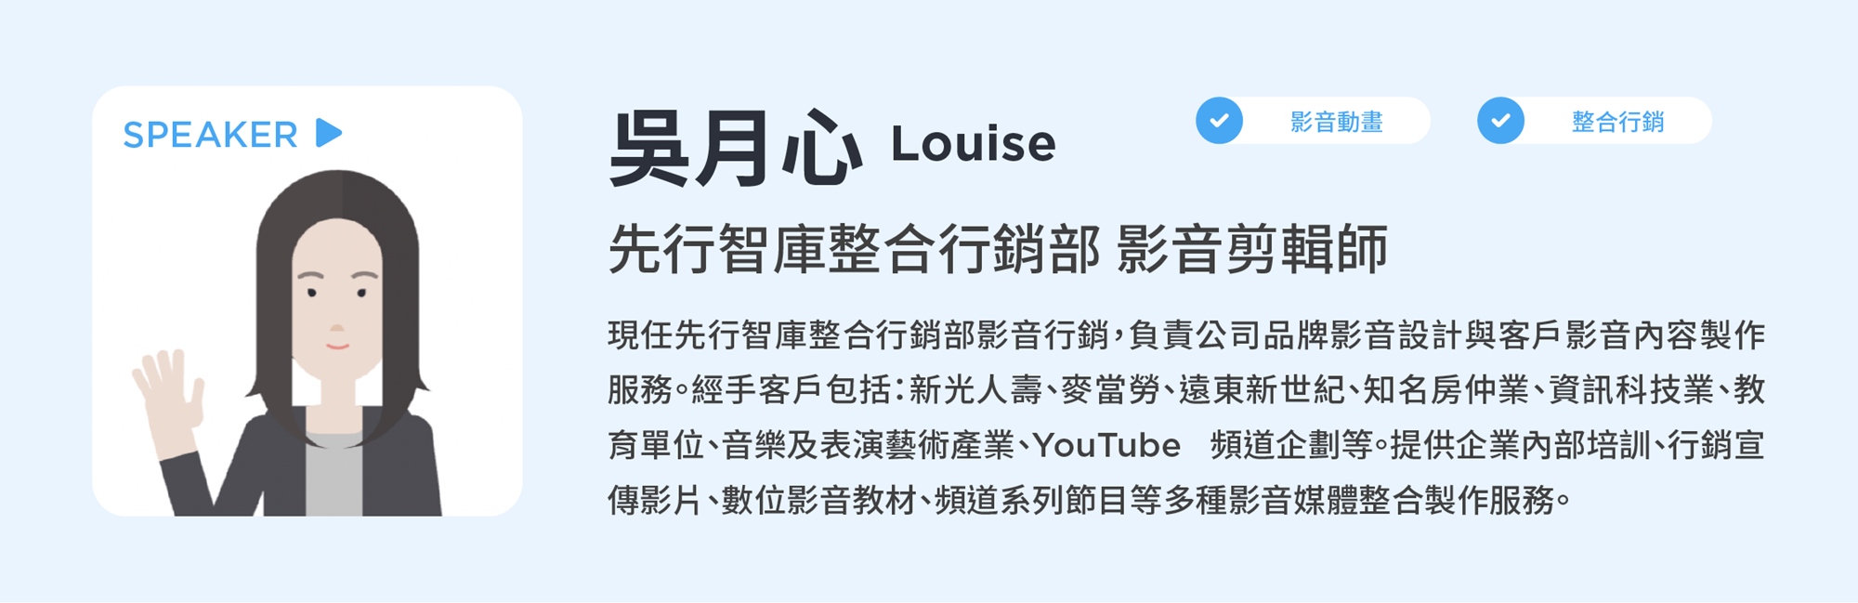This screenshot has width=1858, height=603.
Task: Click the checkmark circle for 整合行銷
Action: click(1500, 121)
